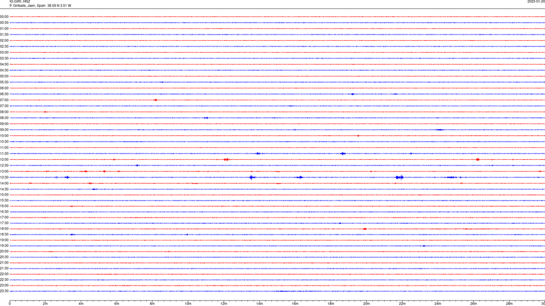Click the '18m' minute axis label
Screen dimensions: 545x306
(x=331, y=304)
